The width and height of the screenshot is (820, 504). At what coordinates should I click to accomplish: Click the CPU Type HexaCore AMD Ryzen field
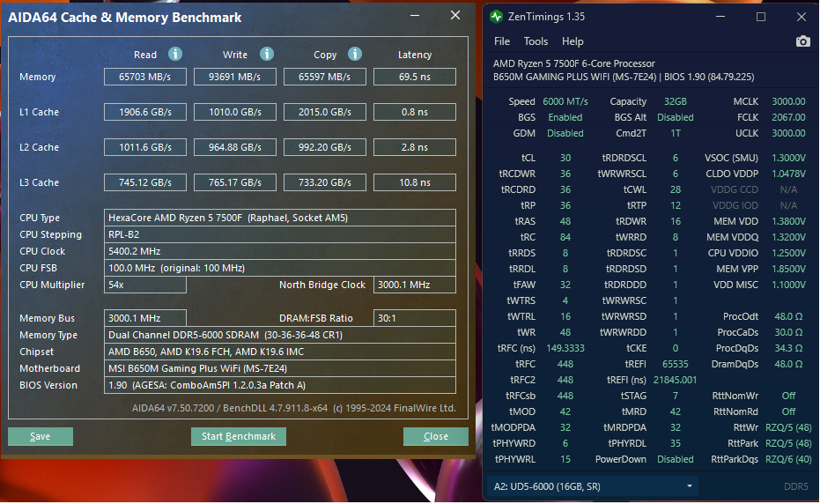[x=280, y=218]
